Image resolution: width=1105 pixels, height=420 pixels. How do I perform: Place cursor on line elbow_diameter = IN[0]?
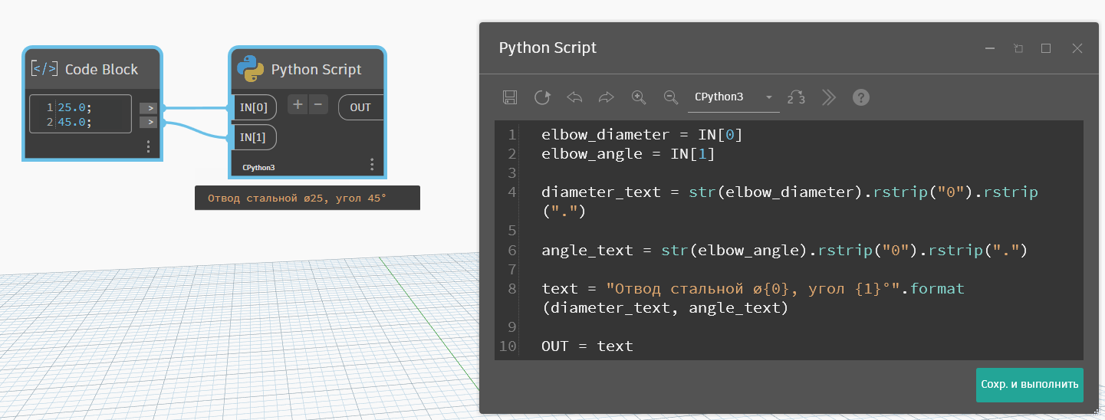642,135
